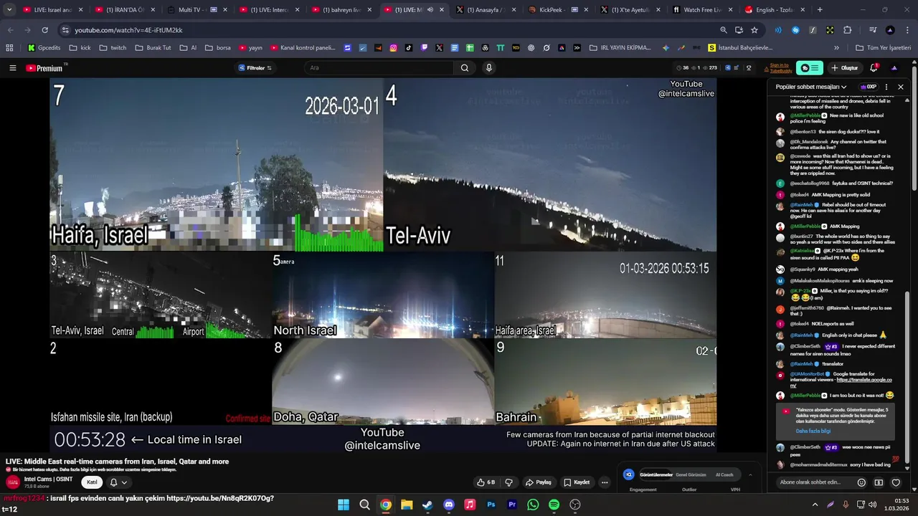Open Chrome from the taskbar
This screenshot has height=516, width=918.
(x=386, y=505)
